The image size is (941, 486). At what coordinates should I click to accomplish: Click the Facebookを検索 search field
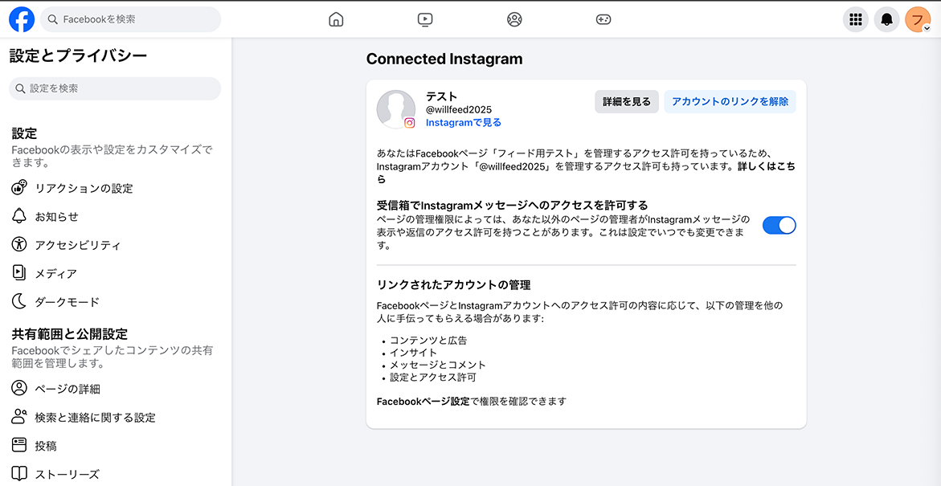coord(133,19)
